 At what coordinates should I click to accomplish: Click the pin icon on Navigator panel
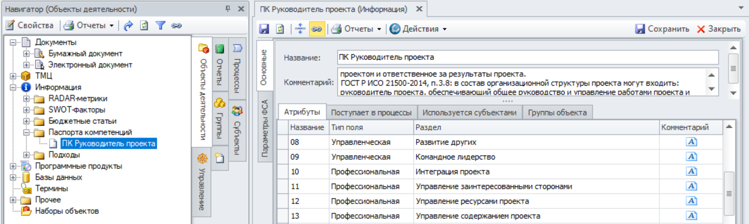pyautogui.click(x=228, y=9)
